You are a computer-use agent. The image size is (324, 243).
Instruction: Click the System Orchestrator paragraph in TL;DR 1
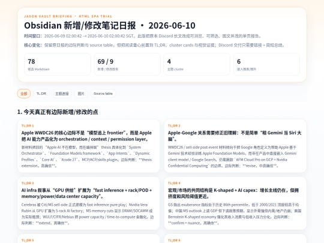pos(86,157)
